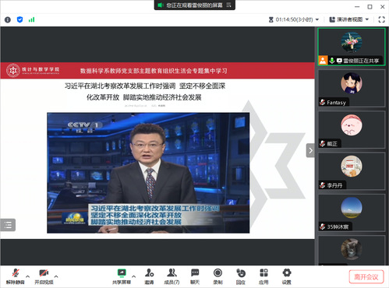
Task: Open the invite button
Action: point(149,276)
